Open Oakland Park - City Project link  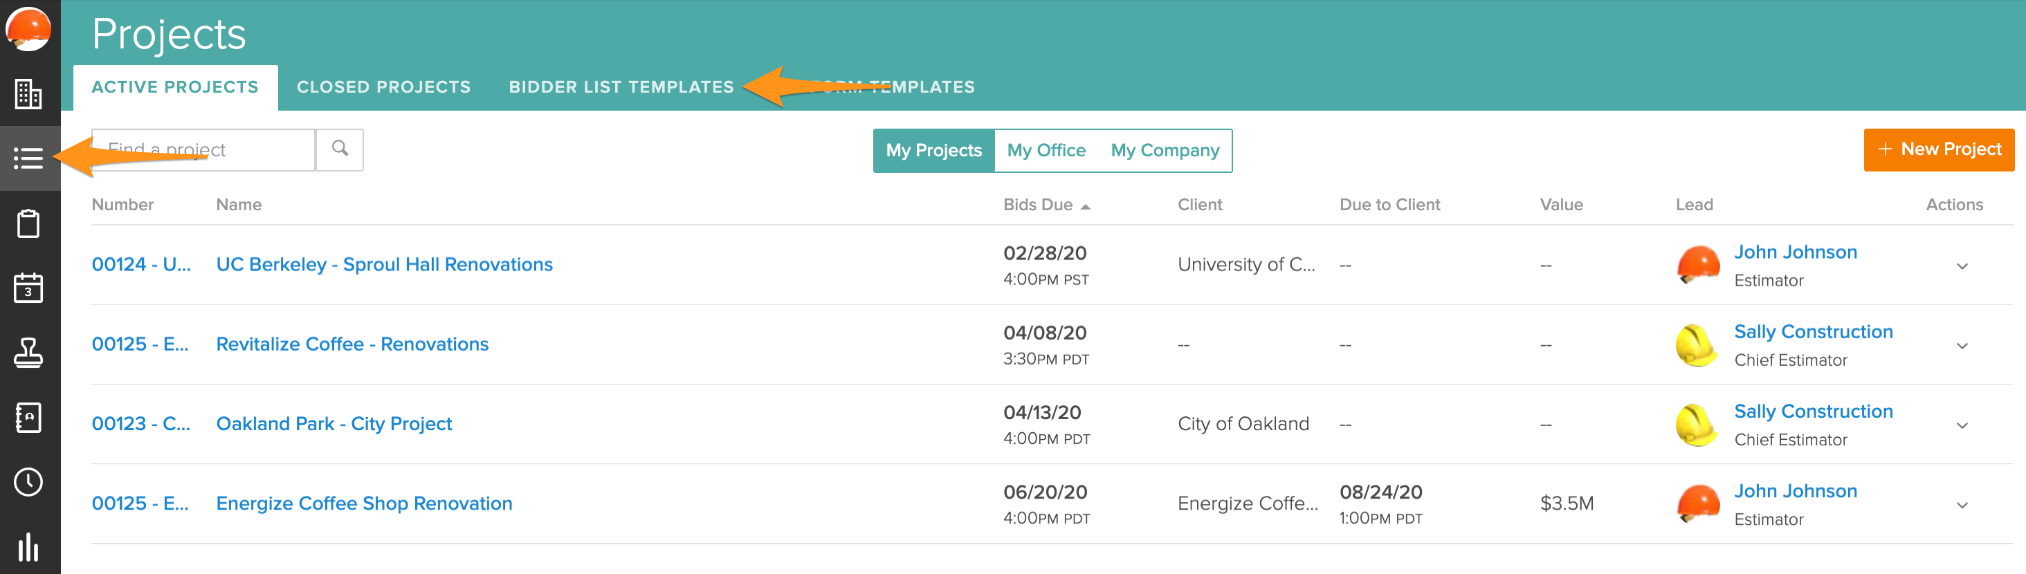click(334, 424)
